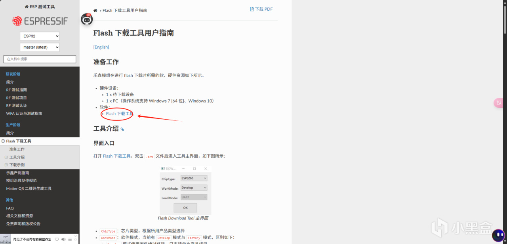Click the page scrollbar down arrow
This screenshot has width=507, height=244.
click(x=504, y=241)
